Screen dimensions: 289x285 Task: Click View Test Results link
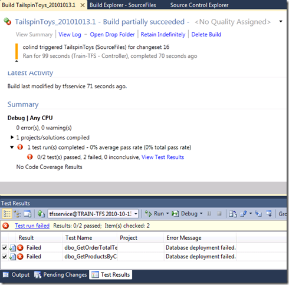click(163, 157)
